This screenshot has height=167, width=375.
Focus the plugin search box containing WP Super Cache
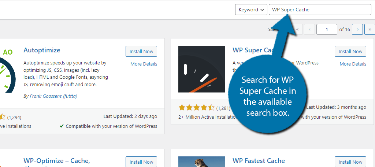(x=320, y=10)
